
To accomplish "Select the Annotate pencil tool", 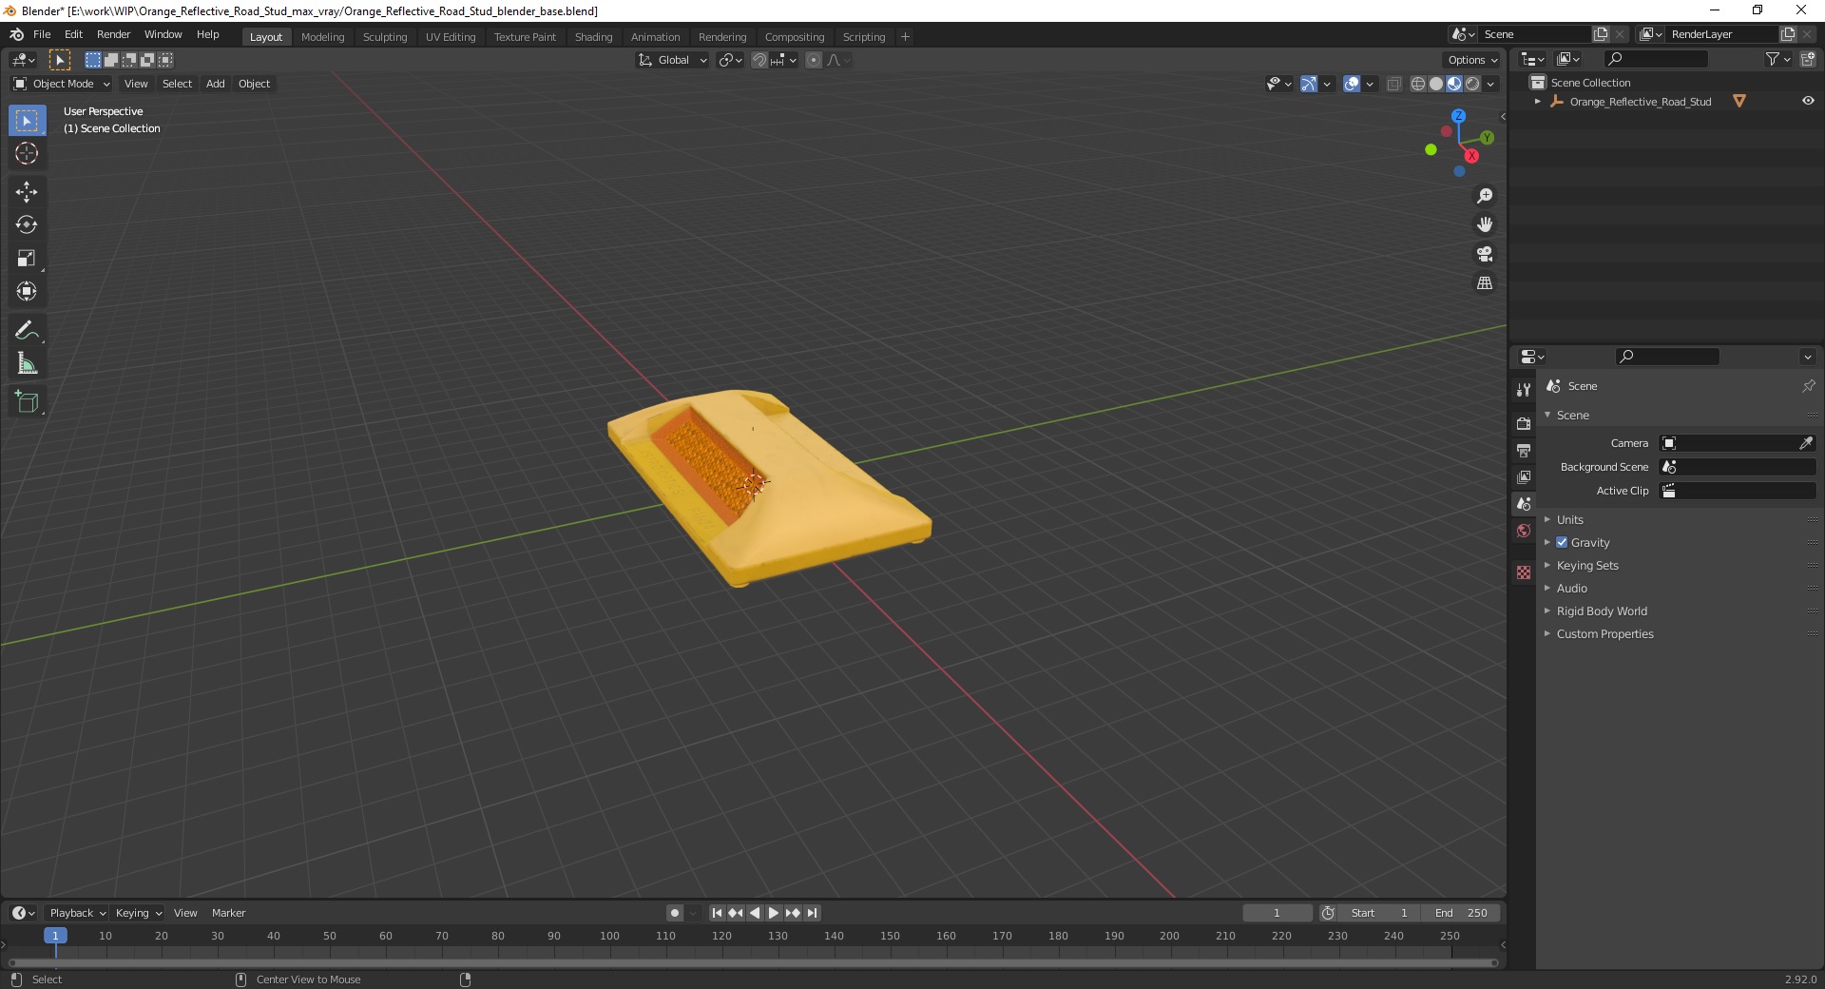I will pos(27,331).
